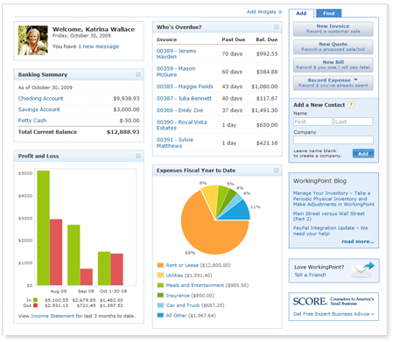Select the Add tab

click(x=301, y=13)
